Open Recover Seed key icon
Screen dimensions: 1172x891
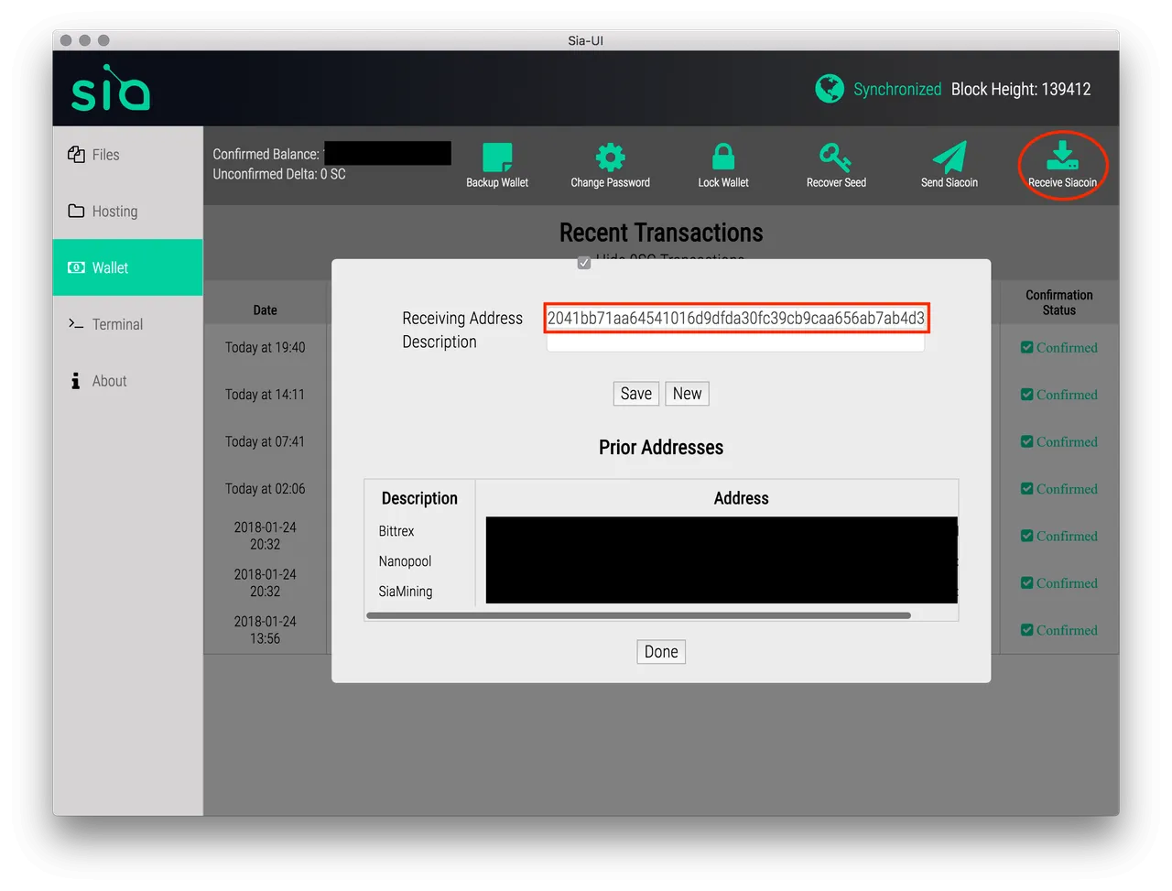pos(835,157)
